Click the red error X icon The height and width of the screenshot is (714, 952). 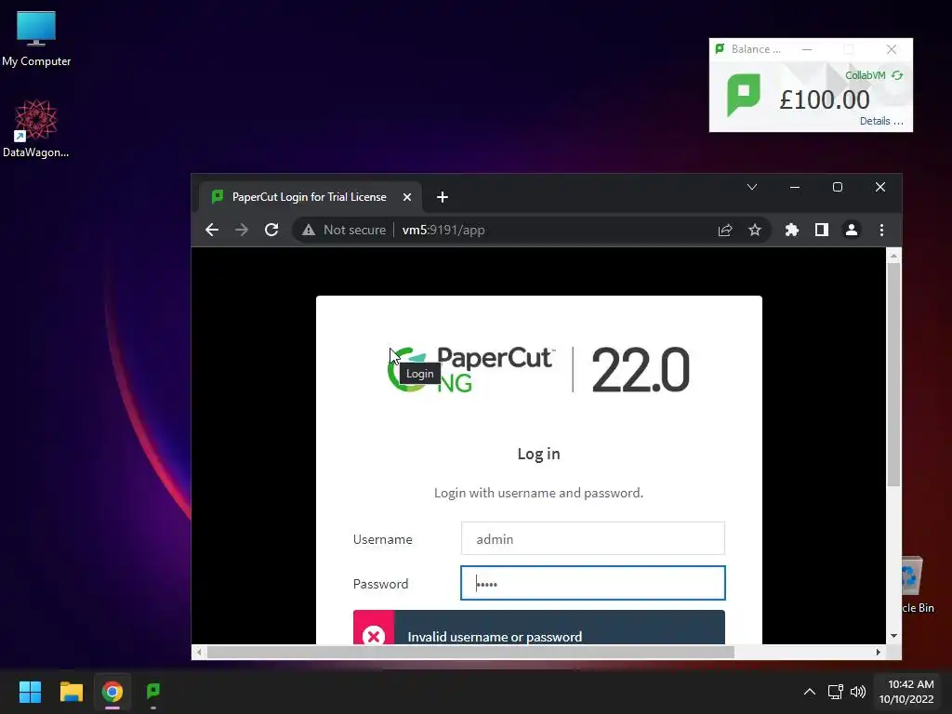374,636
